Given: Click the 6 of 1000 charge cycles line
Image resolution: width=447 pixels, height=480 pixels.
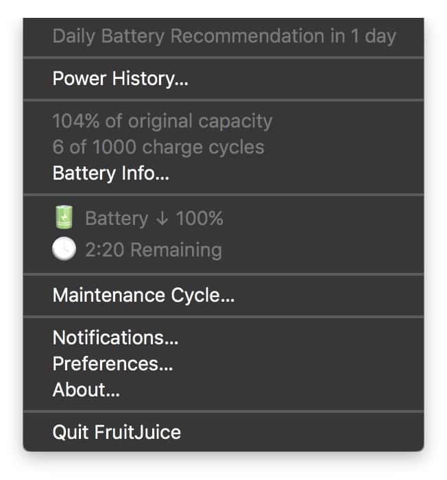Looking at the screenshot, I should [x=158, y=147].
